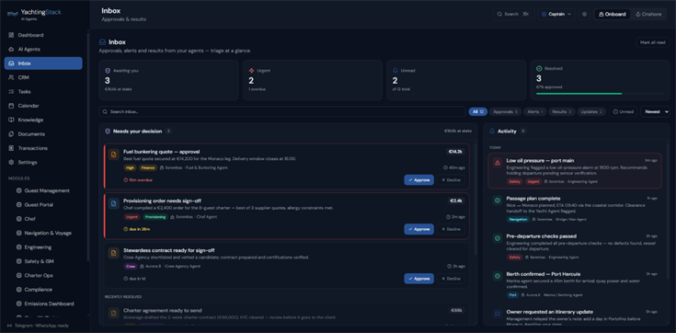This screenshot has width=676, height=333.
Task: Click the Charter agreement document icon
Action: click(x=114, y=313)
